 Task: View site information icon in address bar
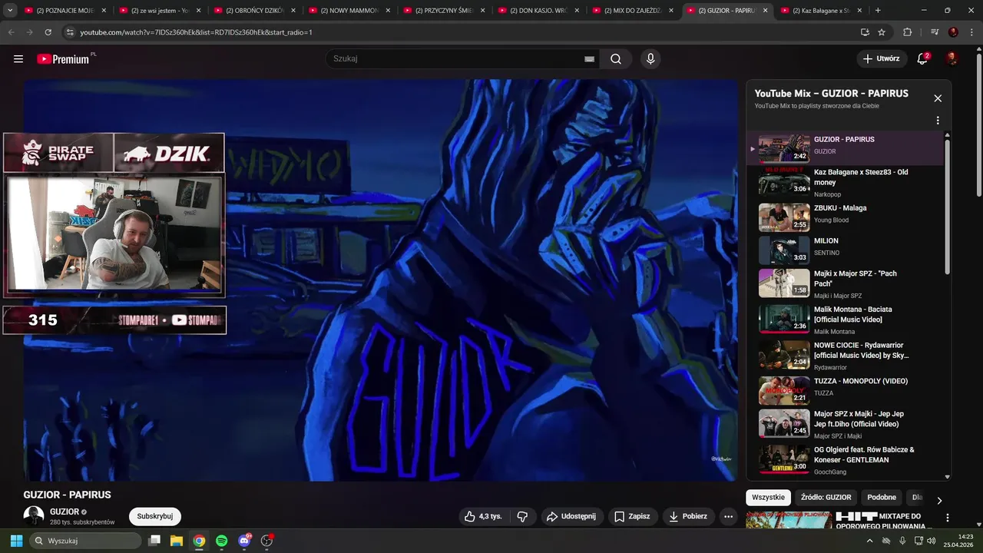click(x=70, y=32)
